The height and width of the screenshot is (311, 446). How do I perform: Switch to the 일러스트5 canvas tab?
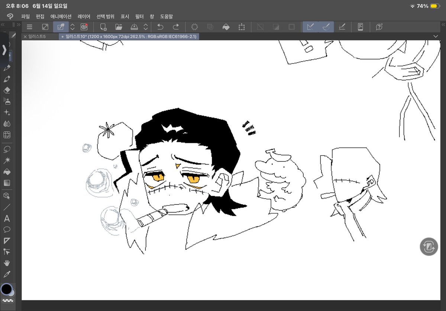37,36
